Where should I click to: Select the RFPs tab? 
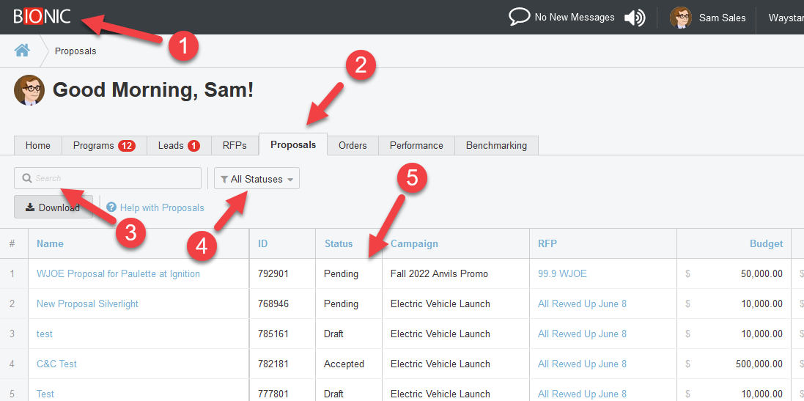tap(235, 145)
